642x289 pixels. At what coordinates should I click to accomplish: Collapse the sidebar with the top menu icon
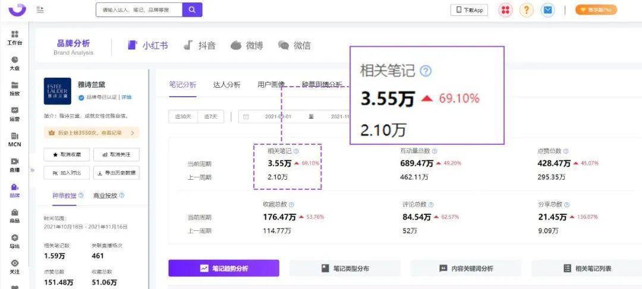pos(40,9)
